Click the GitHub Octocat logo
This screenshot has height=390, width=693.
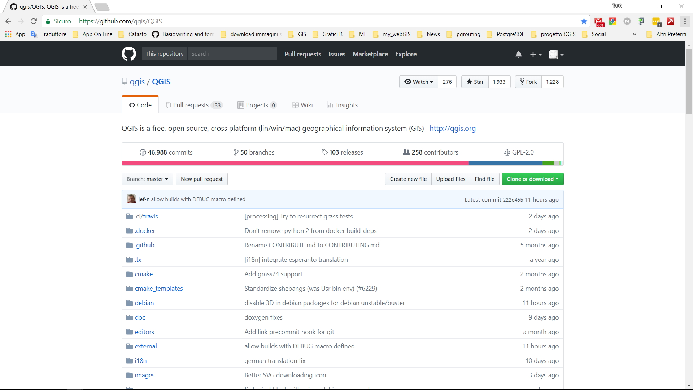coord(129,54)
